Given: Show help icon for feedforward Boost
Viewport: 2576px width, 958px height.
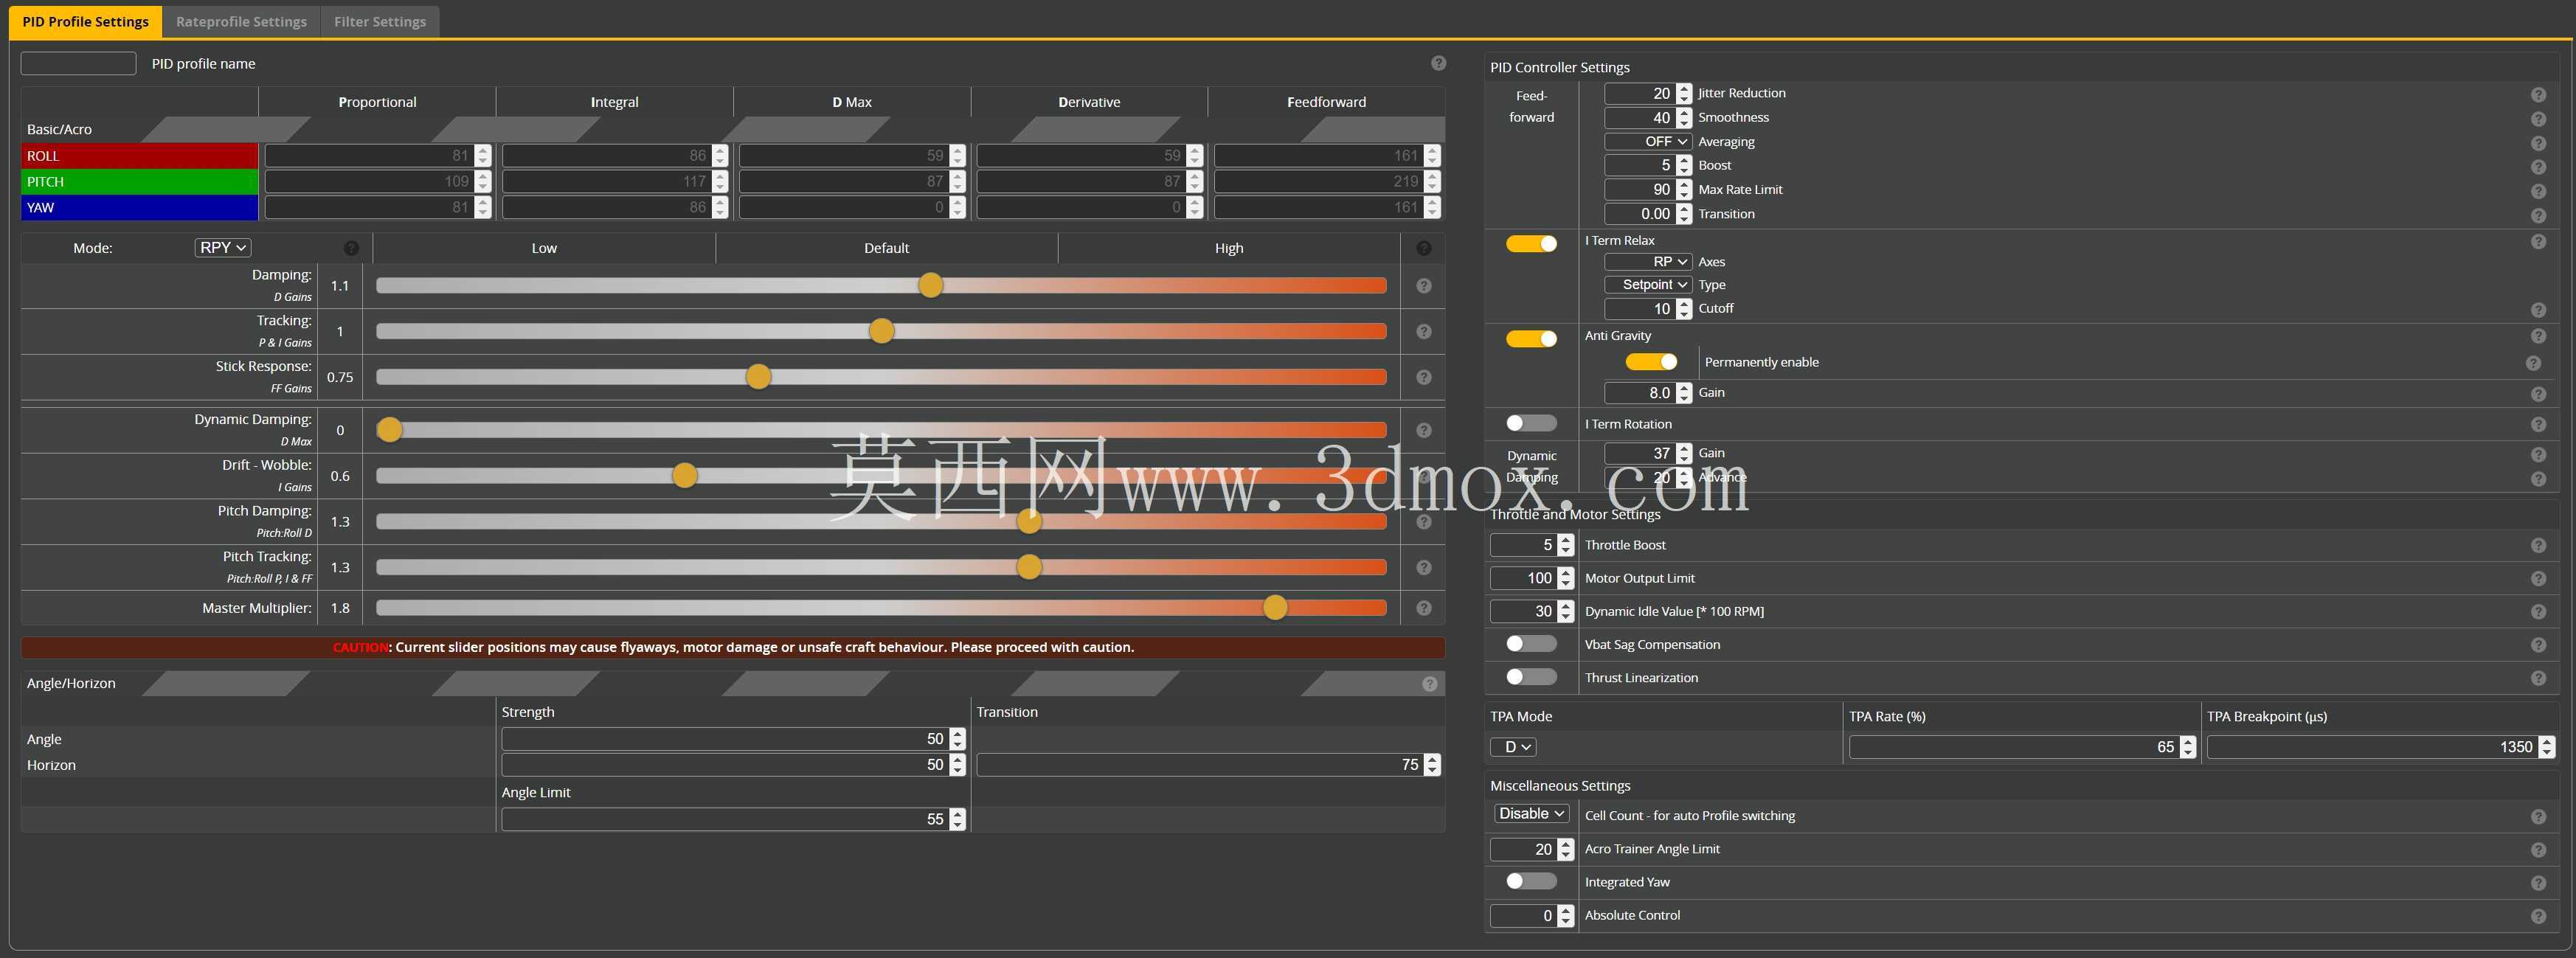Looking at the screenshot, I should coord(2538,167).
